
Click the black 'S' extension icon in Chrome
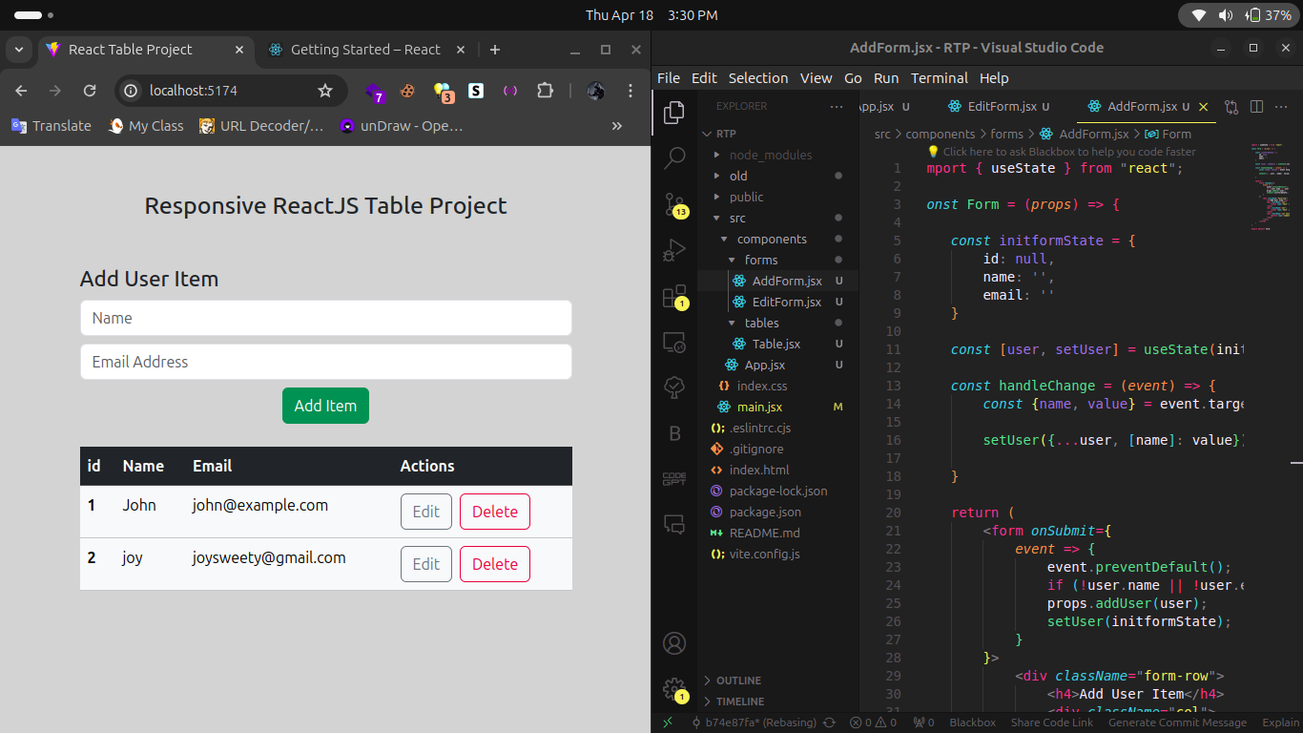(x=476, y=91)
